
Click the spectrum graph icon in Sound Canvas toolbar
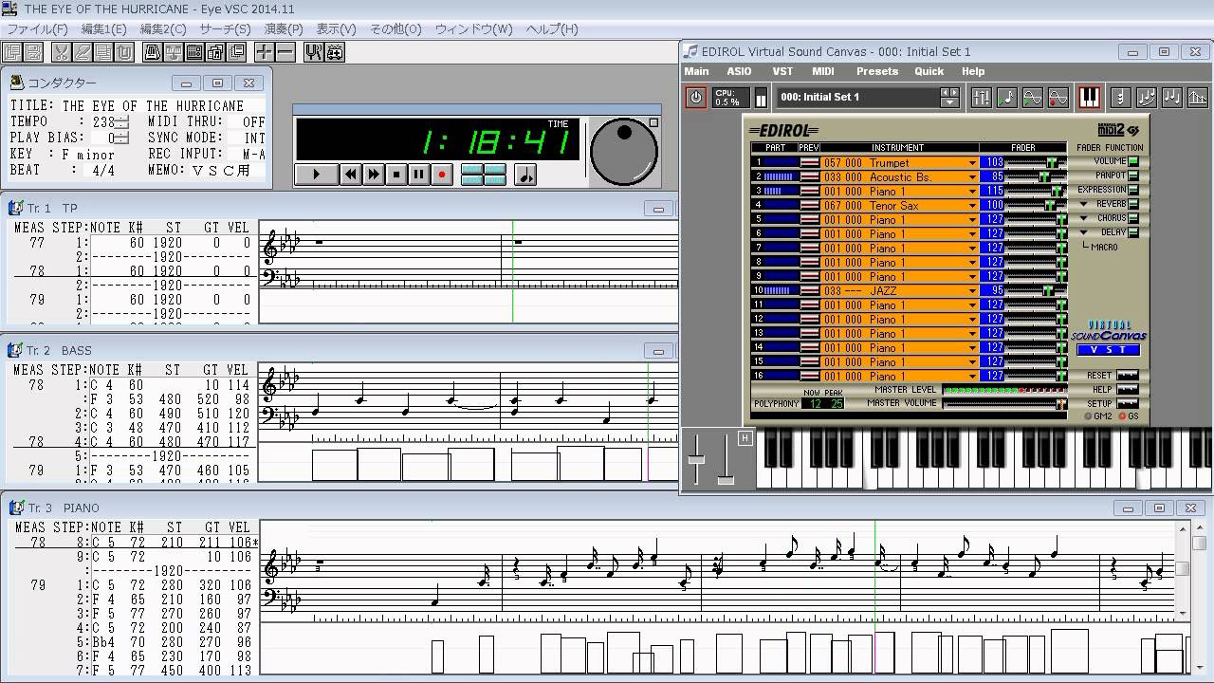click(1198, 97)
